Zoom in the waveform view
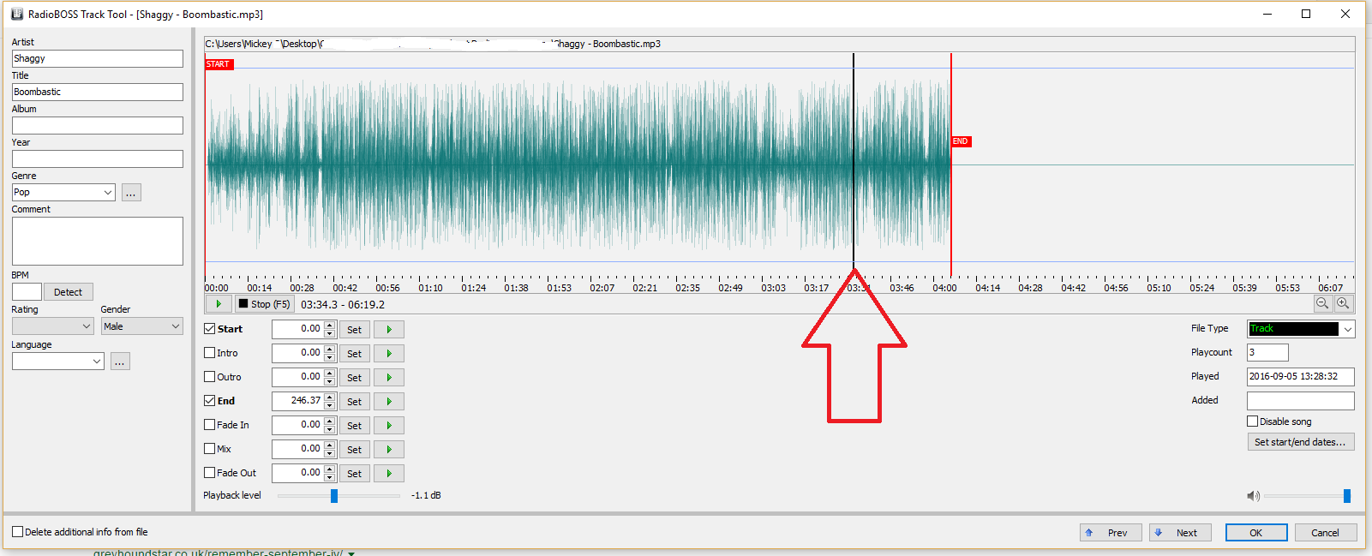The height and width of the screenshot is (556, 1372). (x=1344, y=303)
